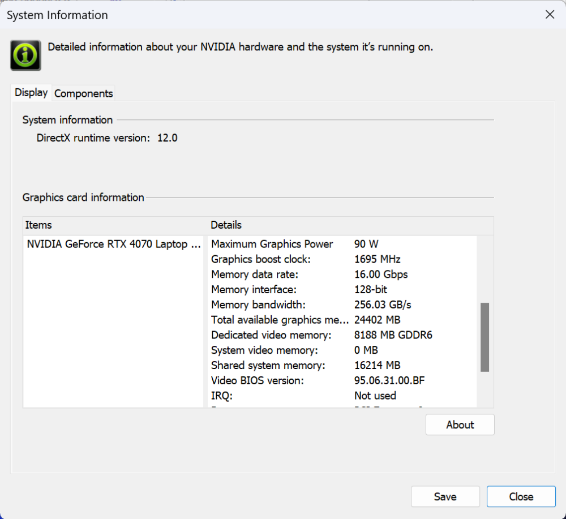Click the 12.0 DirectX version value
The width and height of the screenshot is (566, 519).
pos(167,138)
